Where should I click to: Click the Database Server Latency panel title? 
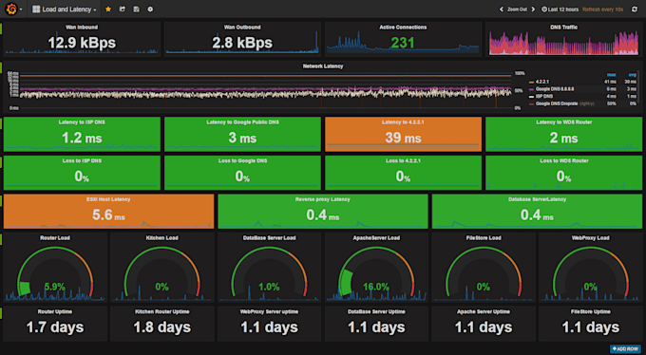[x=537, y=199]
